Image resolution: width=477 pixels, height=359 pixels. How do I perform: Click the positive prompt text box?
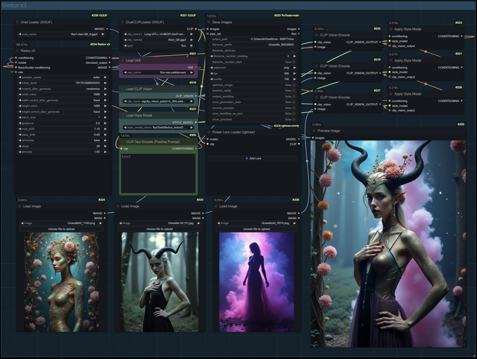pyautogui.click(x=158, y=173)
